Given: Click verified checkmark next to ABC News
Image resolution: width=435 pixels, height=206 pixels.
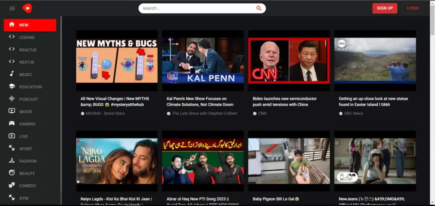Looking at the screenshot, I should (341, 114).
